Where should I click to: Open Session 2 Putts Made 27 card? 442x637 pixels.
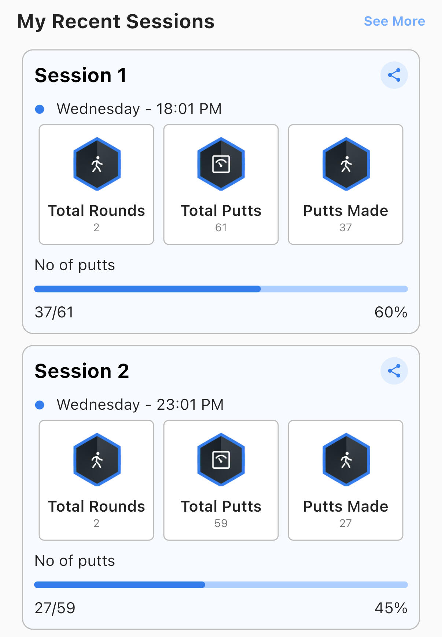coord(346,480)
